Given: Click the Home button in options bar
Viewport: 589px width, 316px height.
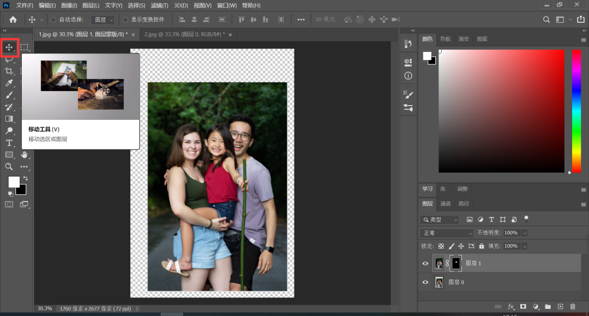Looking at the screenshot, I should click(x=13, y=20).
